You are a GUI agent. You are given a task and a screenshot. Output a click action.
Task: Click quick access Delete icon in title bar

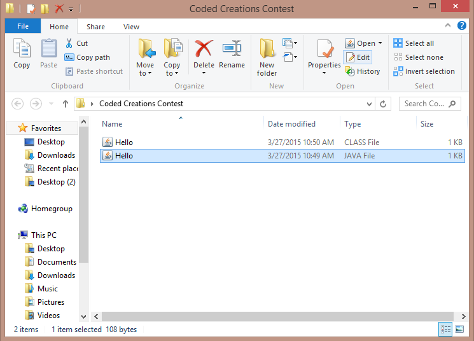click(x=59, y=8)
